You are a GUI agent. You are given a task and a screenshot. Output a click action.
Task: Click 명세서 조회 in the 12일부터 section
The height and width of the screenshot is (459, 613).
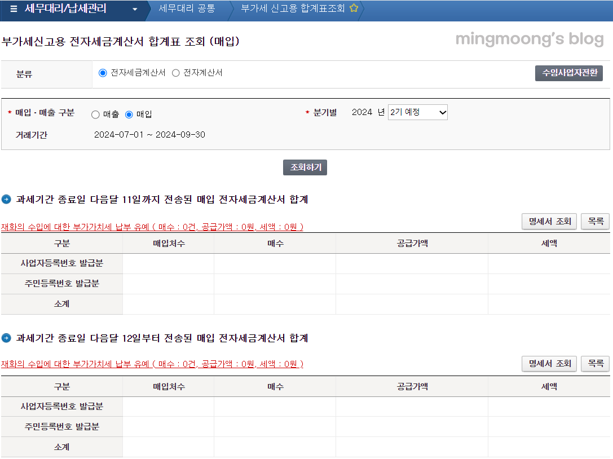coord(549,364)
